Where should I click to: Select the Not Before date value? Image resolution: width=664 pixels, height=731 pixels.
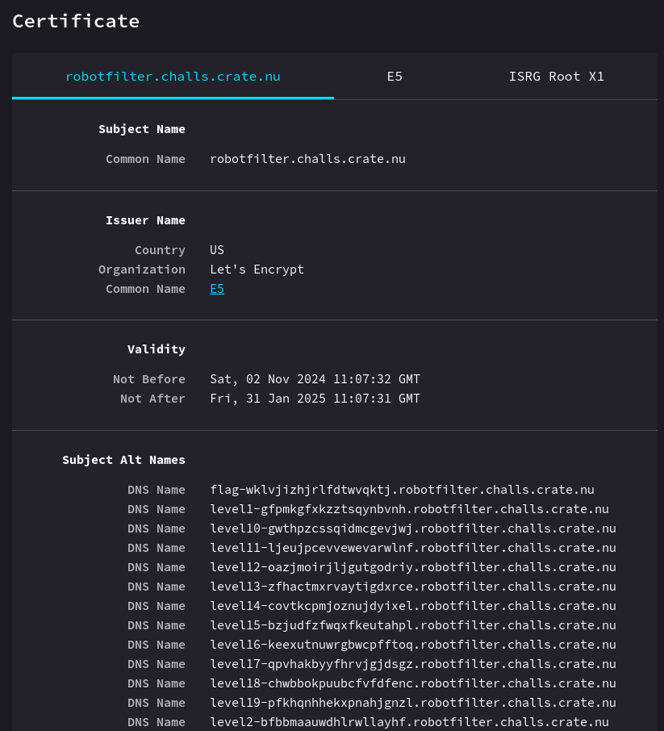click(x=315, y=378)
